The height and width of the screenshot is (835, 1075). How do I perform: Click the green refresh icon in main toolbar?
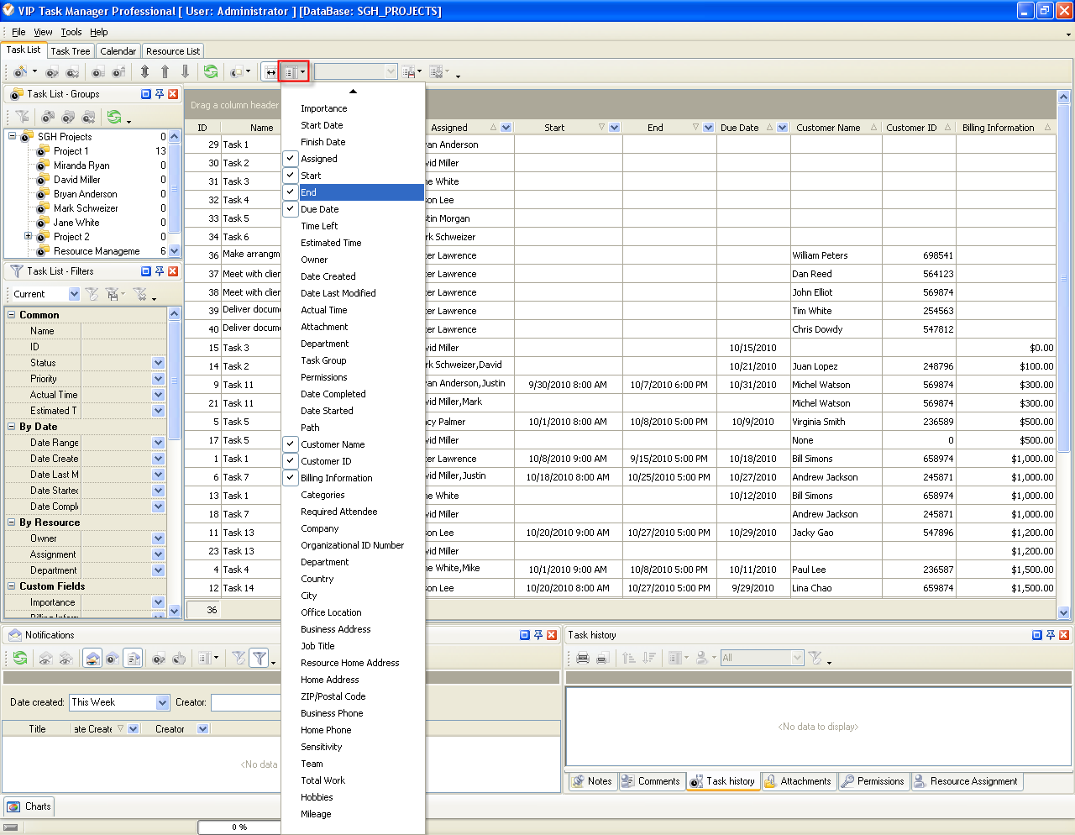[211, 72]
